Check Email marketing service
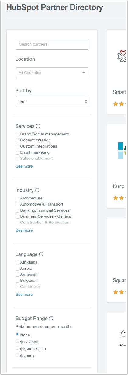 [x=17, y=152]
